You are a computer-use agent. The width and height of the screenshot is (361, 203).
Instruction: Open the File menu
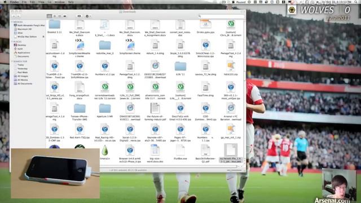point(24,2)
